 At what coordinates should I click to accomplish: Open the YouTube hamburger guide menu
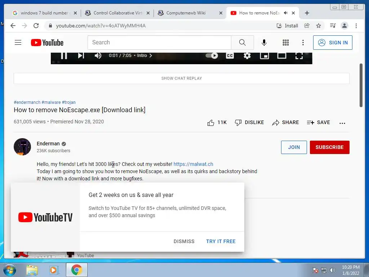(18, 43)
